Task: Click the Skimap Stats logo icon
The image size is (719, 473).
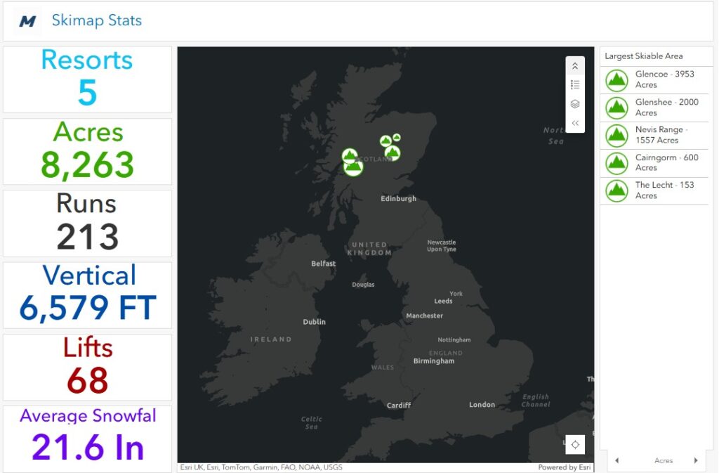Action: click(27, 22)
